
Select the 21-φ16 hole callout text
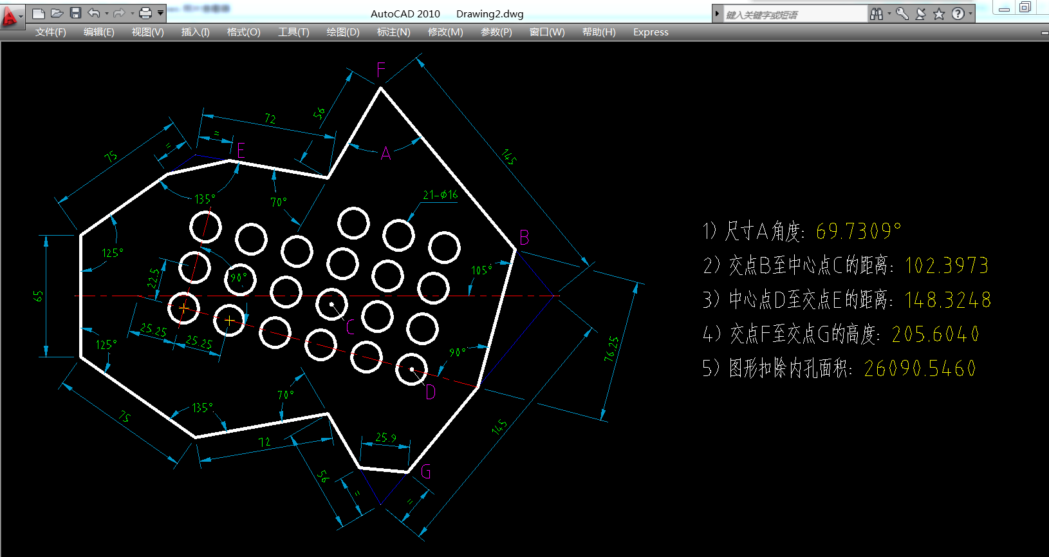tap(440, 194)
